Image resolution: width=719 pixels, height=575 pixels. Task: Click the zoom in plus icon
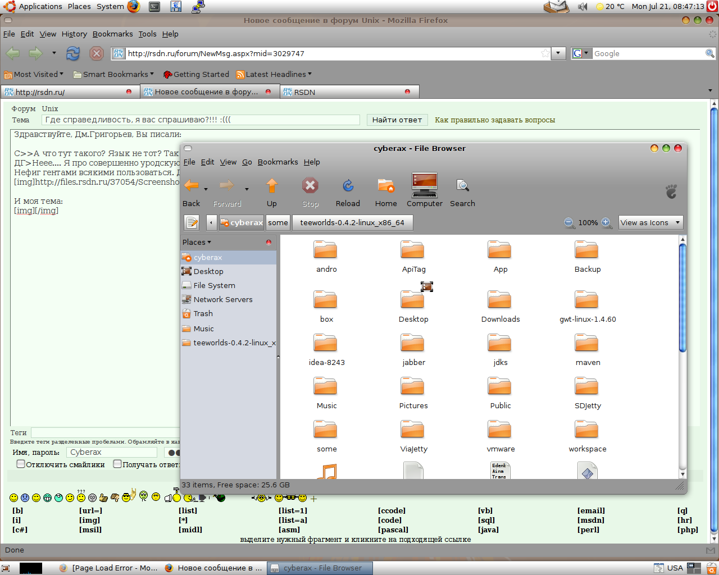[606, 223]
